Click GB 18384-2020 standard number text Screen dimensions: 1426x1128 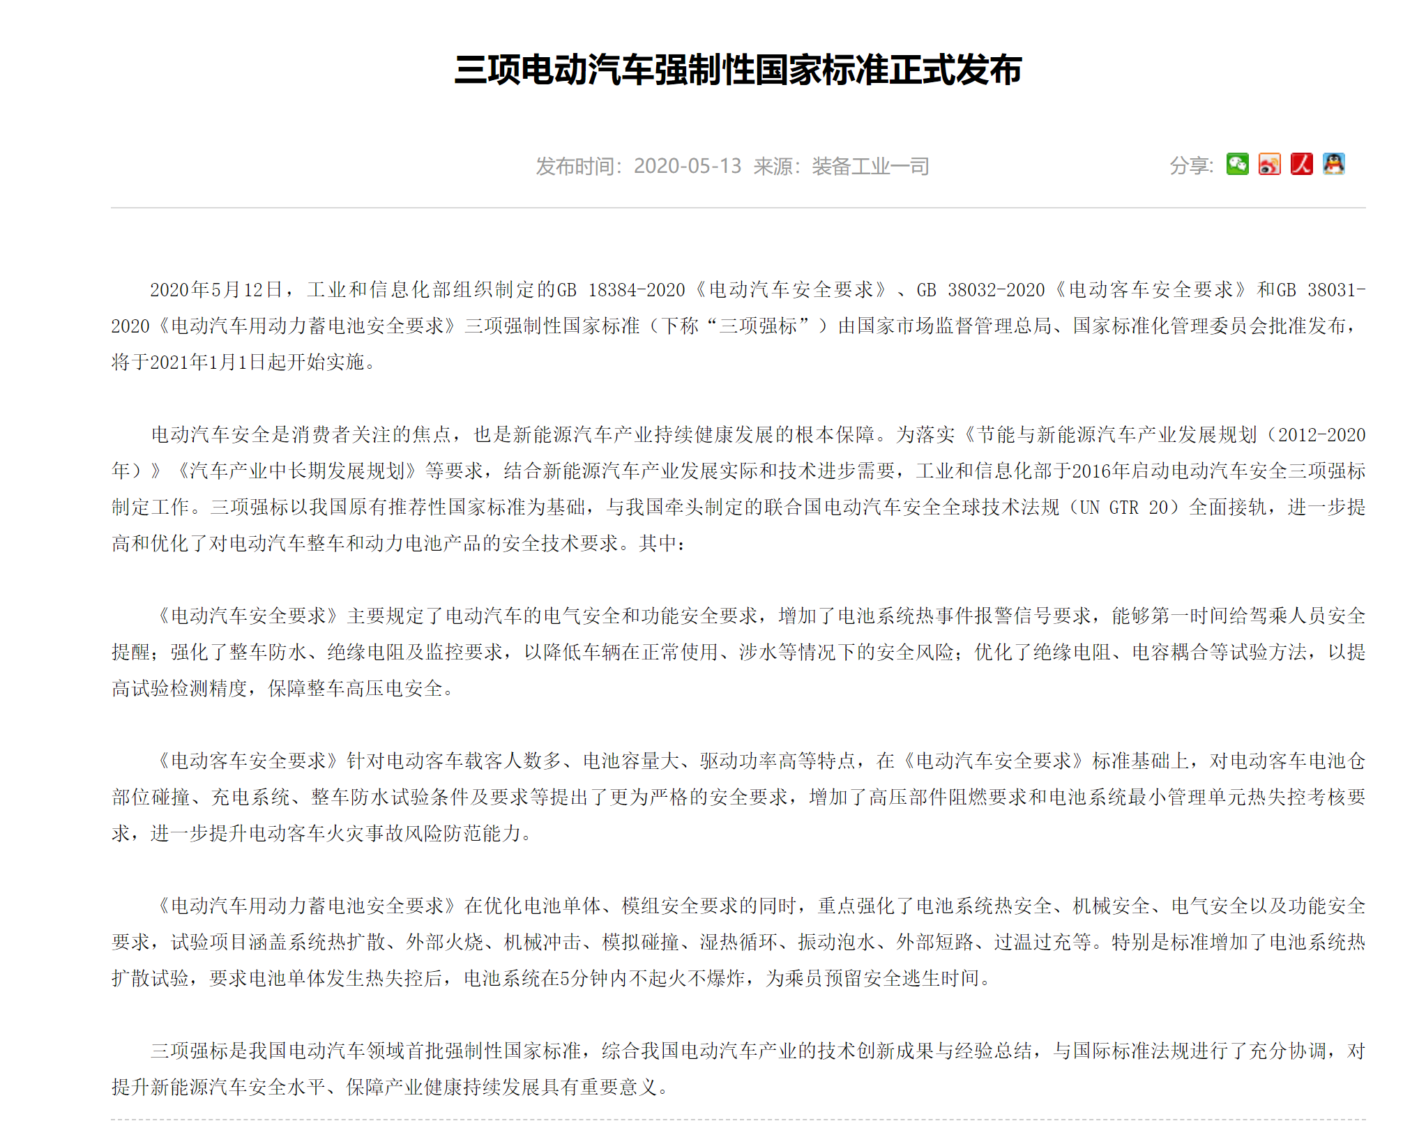point(621,290)
